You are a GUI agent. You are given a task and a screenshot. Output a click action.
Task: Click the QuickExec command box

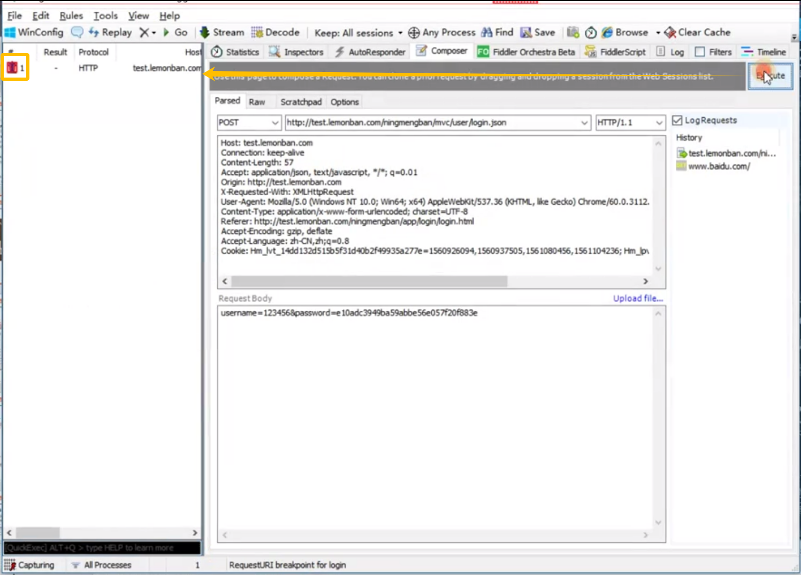tap(102, 548)
